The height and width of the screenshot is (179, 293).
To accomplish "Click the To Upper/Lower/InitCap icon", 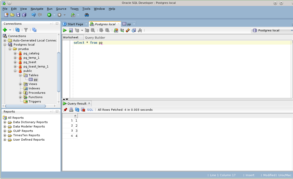I will (x=122, y=30).
